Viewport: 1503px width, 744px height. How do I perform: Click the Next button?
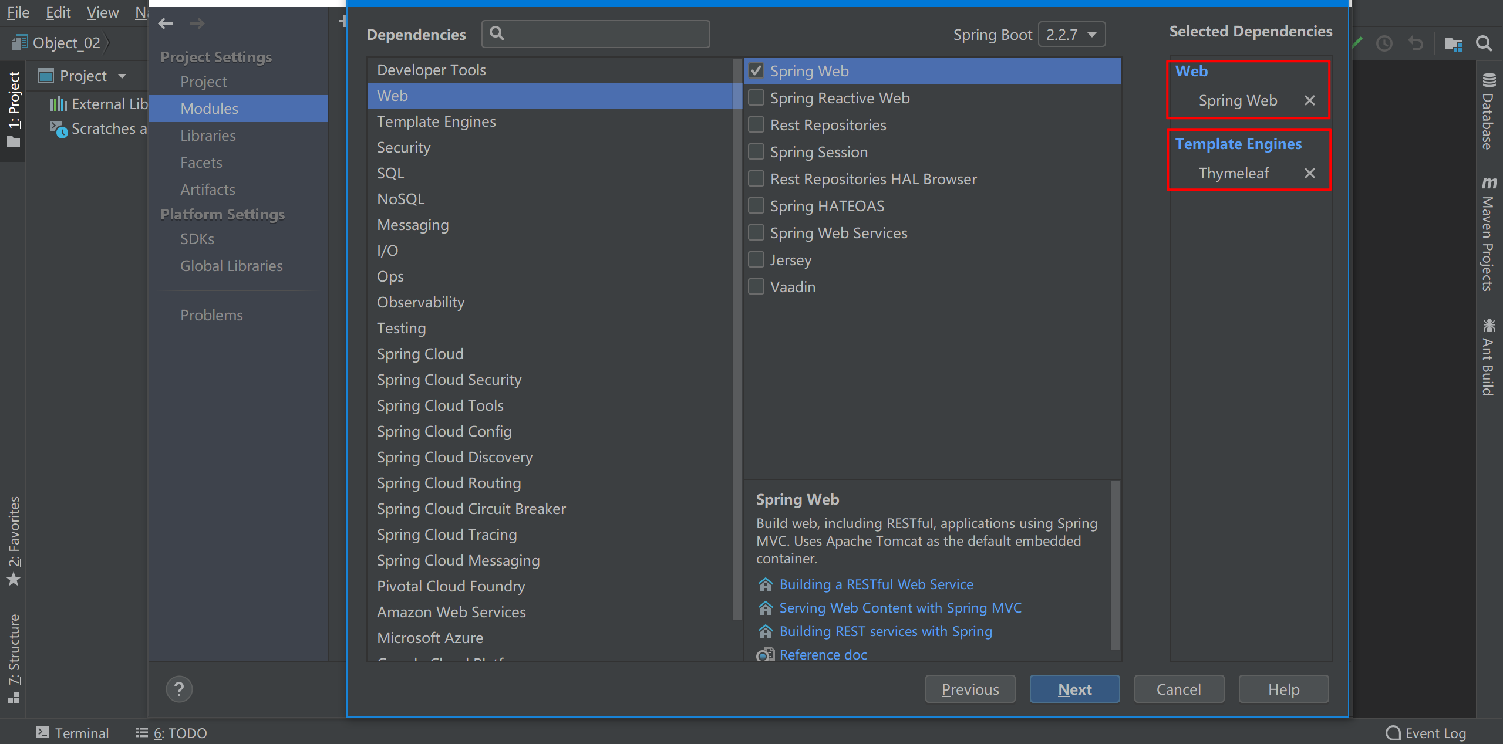point(1074,689)
